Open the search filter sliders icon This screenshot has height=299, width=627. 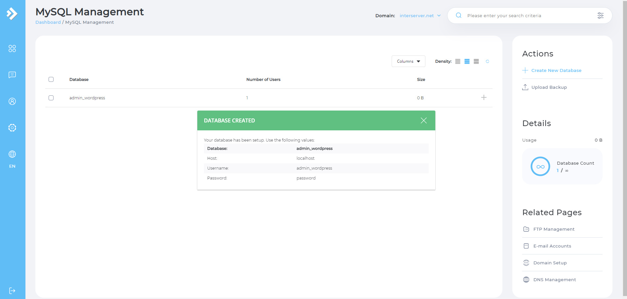601,16
